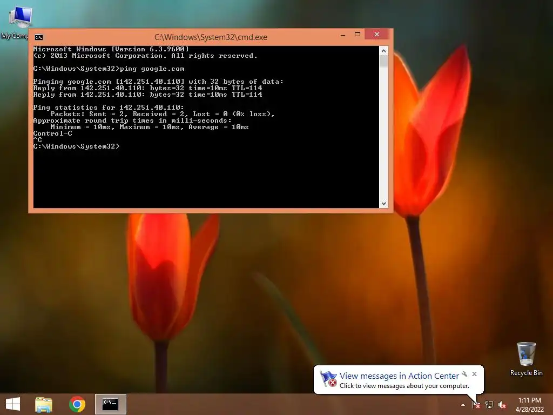The height and width of the screenshot is (415, 553).
Task: Open the Windows Start button
Action: 13,404
